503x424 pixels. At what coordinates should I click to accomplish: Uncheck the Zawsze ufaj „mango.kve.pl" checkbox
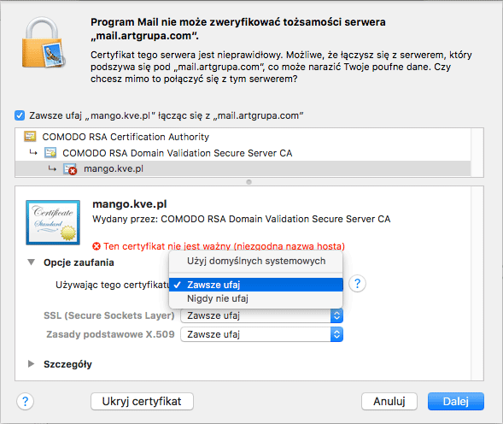(20, 115)
